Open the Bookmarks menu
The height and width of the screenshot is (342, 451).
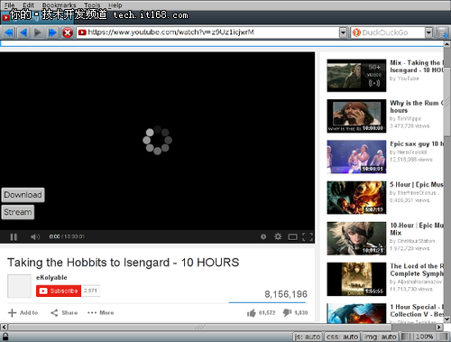point(59,5)
